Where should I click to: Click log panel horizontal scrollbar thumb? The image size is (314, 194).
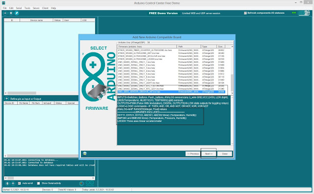pos(11,178)
